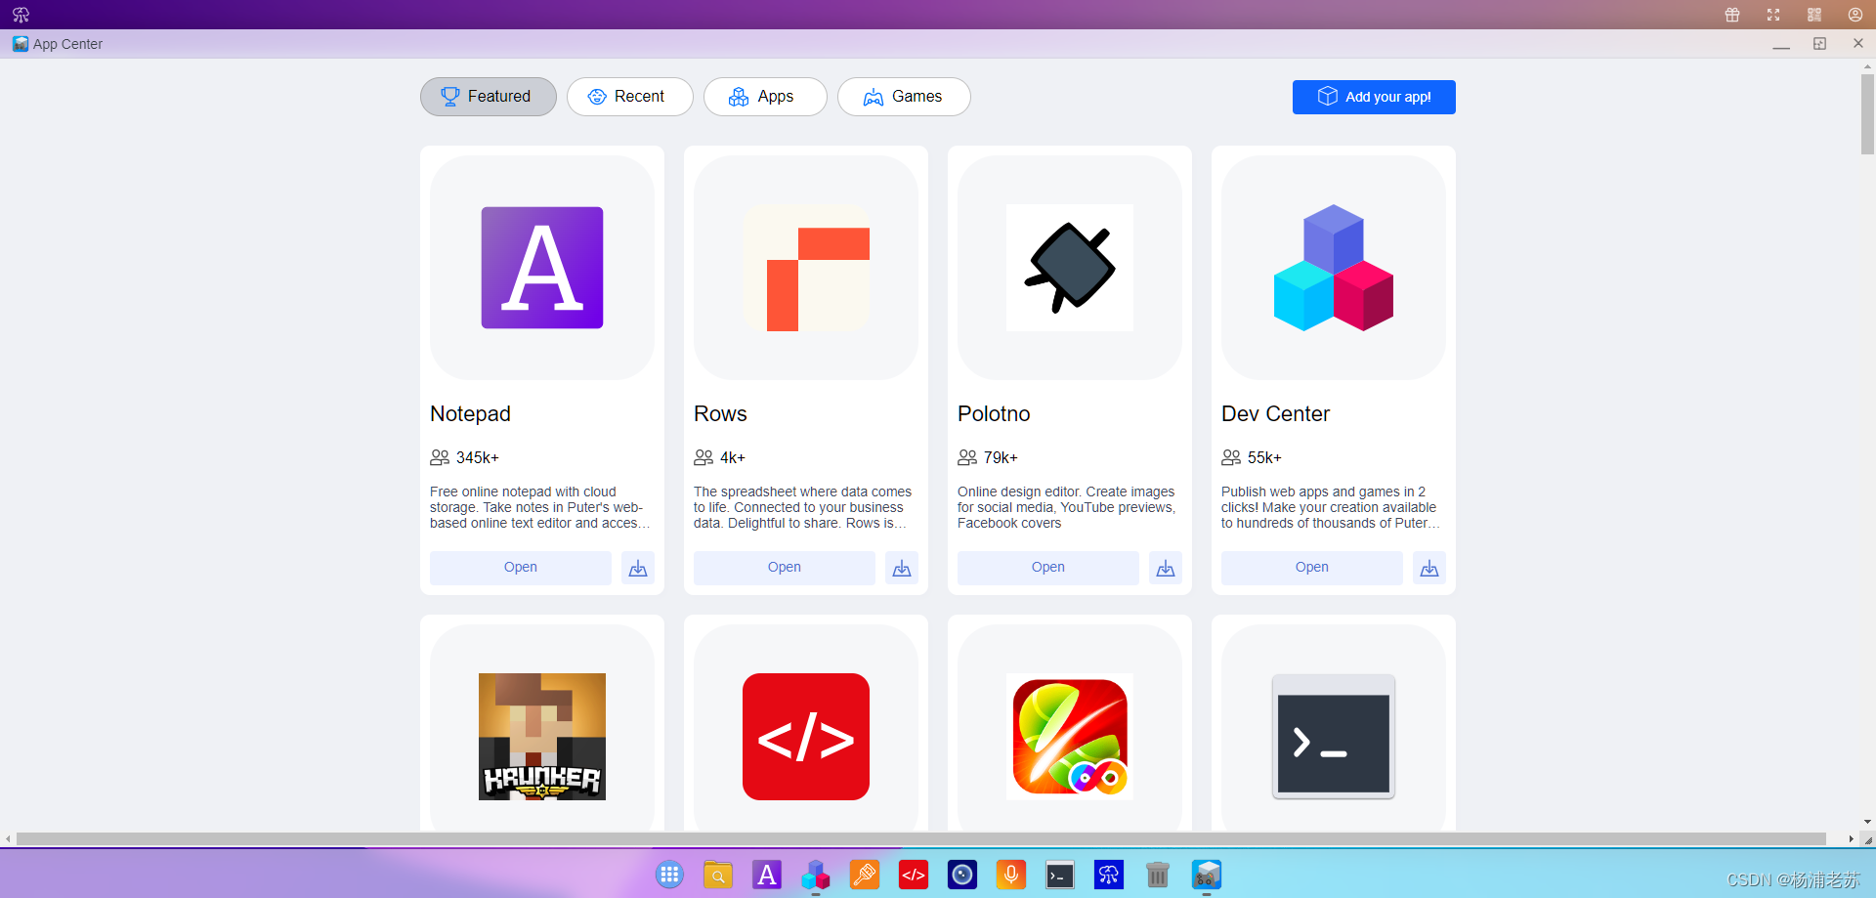The width and height of the screenshot is (1876, 898).
Task: Click the Rows card title
Action: [720, 414]
